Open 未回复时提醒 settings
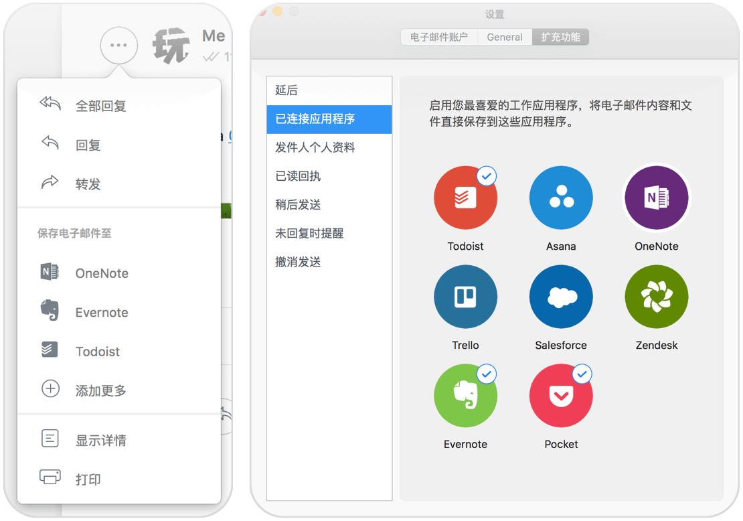Image resolution: width=743 pixels, height=521 pixels. 329,233
